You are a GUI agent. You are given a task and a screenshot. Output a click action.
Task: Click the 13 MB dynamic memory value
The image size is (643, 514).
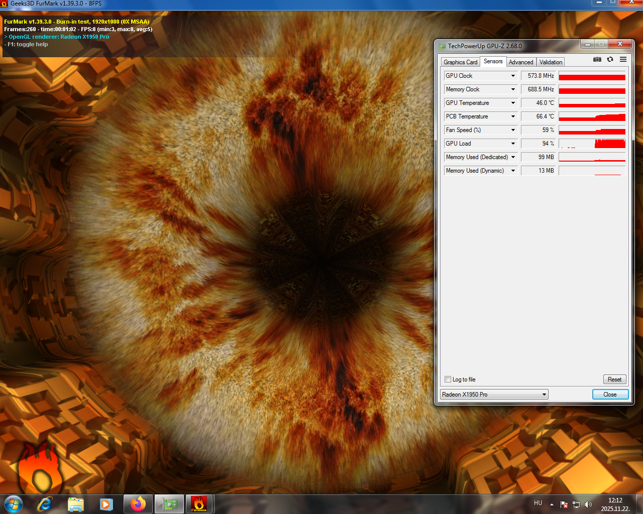coord(538,171)
